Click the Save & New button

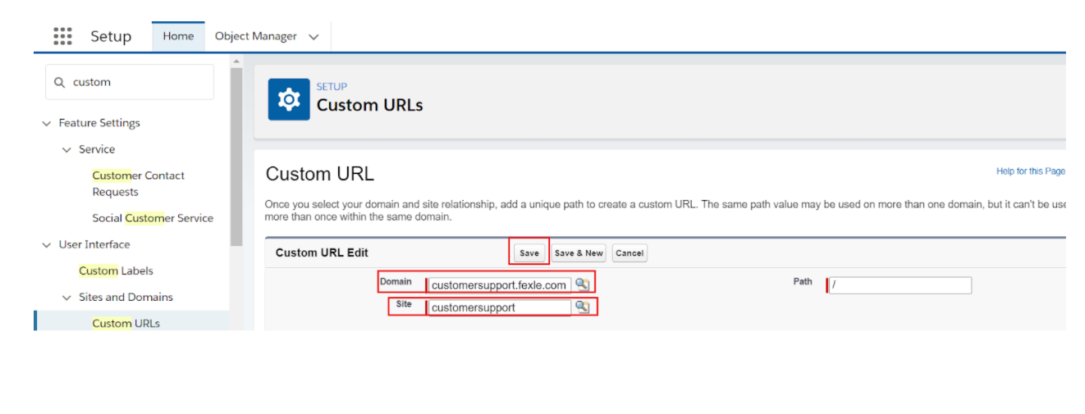click(579, 252)
